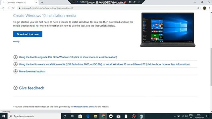This screenshot has width=212, height=119.
Task: Close the Download Windows 10 tab
Action: (36, 3)
